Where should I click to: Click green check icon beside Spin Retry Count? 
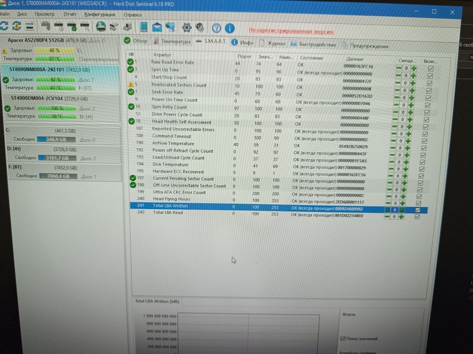click(x=131, y=107)
